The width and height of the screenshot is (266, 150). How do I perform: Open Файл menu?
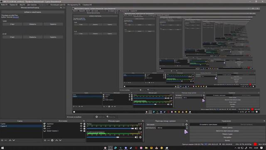coord(4,5)
